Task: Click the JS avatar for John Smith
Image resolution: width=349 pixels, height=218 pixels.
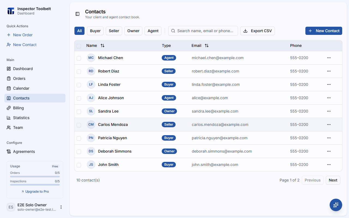Action: (x=91, y=165)
